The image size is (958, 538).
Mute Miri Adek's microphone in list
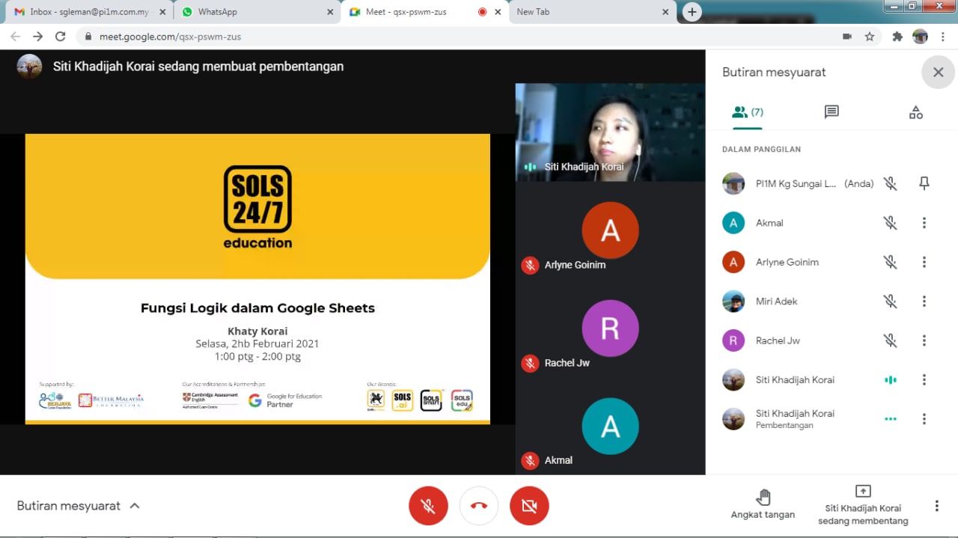pos(890,302)
